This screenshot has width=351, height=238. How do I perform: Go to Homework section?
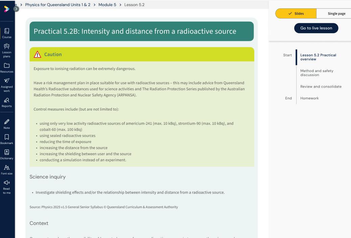(309, 98)
